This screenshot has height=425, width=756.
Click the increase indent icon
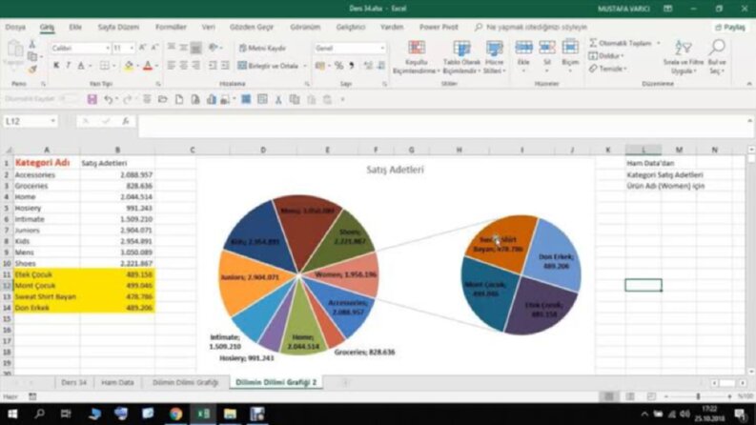(225, 66)
